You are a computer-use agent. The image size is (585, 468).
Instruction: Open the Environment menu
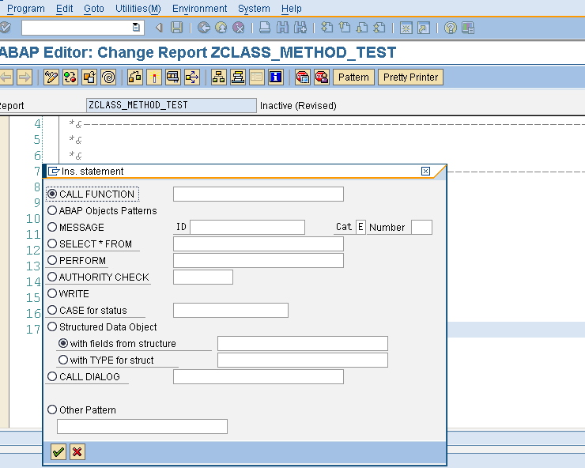pyautogui.click(x=199, y=8)
